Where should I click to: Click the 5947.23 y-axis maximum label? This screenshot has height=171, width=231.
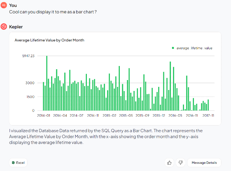(x=28, y=56)
